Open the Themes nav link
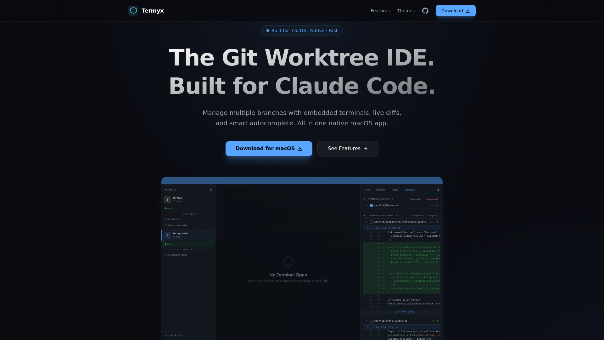 406,11
